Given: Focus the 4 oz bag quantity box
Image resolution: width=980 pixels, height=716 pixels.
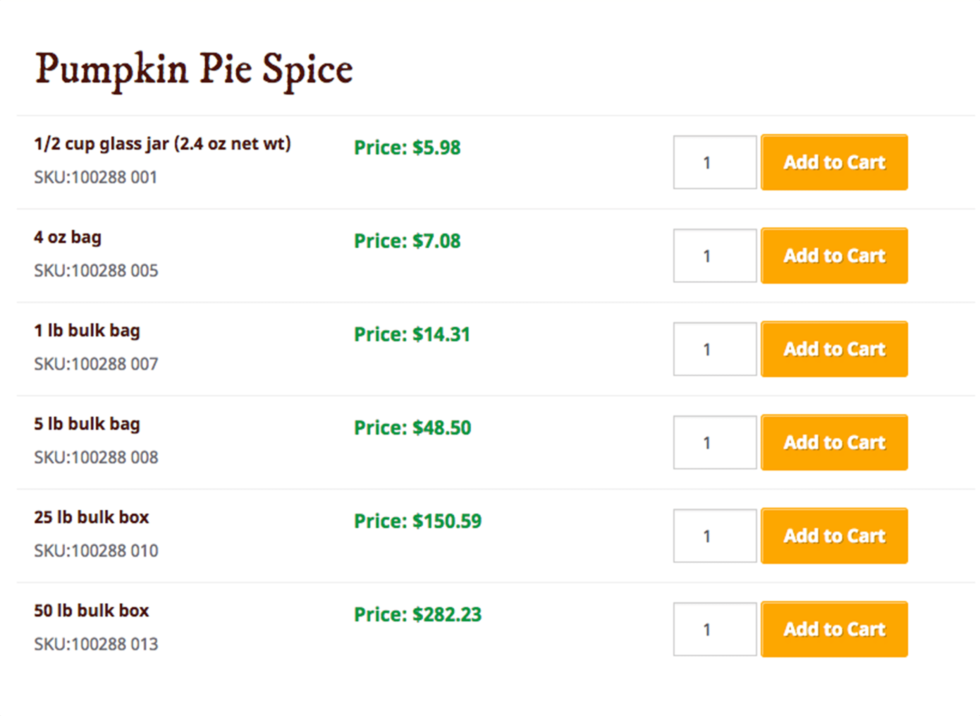Looking at the screenshot, I should click(714, 256).
